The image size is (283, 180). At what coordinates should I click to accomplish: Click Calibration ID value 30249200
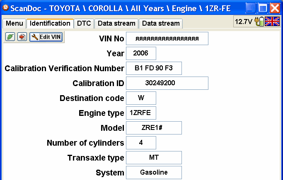(167, 83)
